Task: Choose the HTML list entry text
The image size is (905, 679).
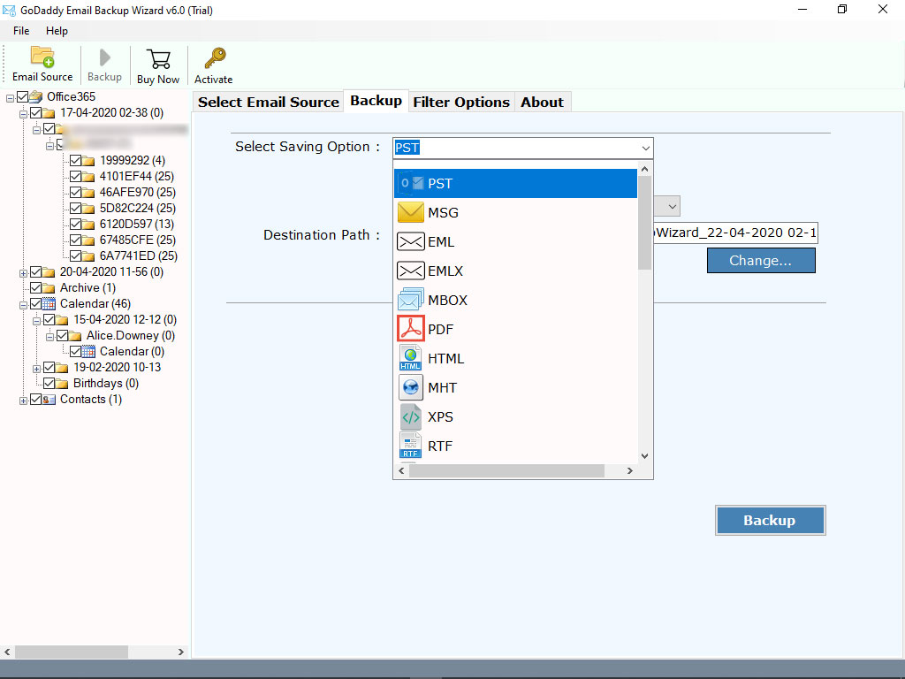Action: [x=445, y=359]
